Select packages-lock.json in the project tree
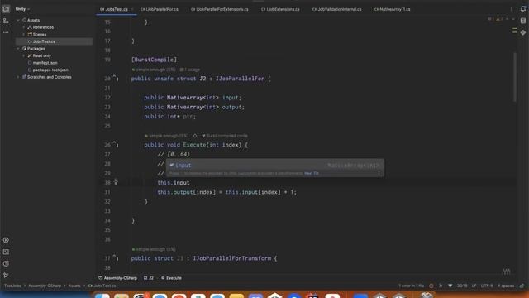The height and width of the screenshot is (298, 529). pyautogui.click(x=50, y=70)
